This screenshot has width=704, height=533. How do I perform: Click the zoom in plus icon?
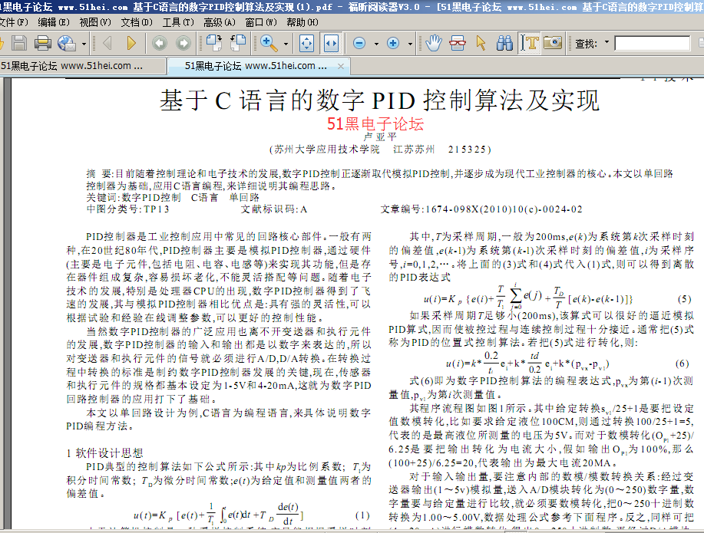click(393, 43)
